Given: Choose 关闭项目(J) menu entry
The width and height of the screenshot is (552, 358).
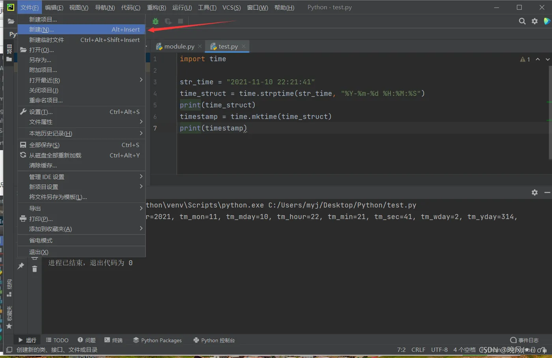Looking at the screenshot, I should (82, 90).
